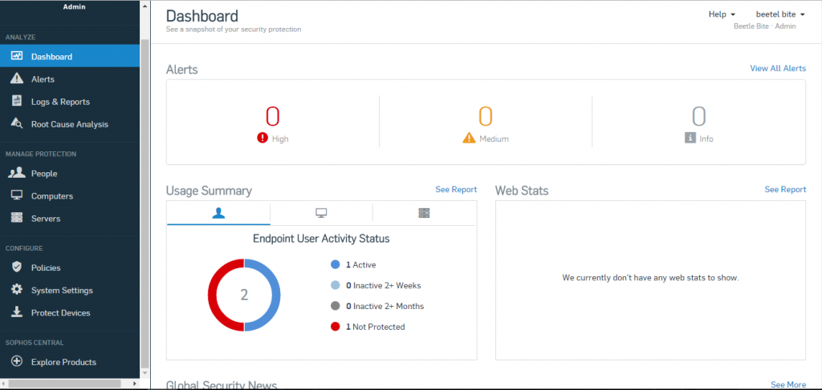Open the Computers section
The width and height of the screenshot is (822, 390).
click(x=70, y=195)
